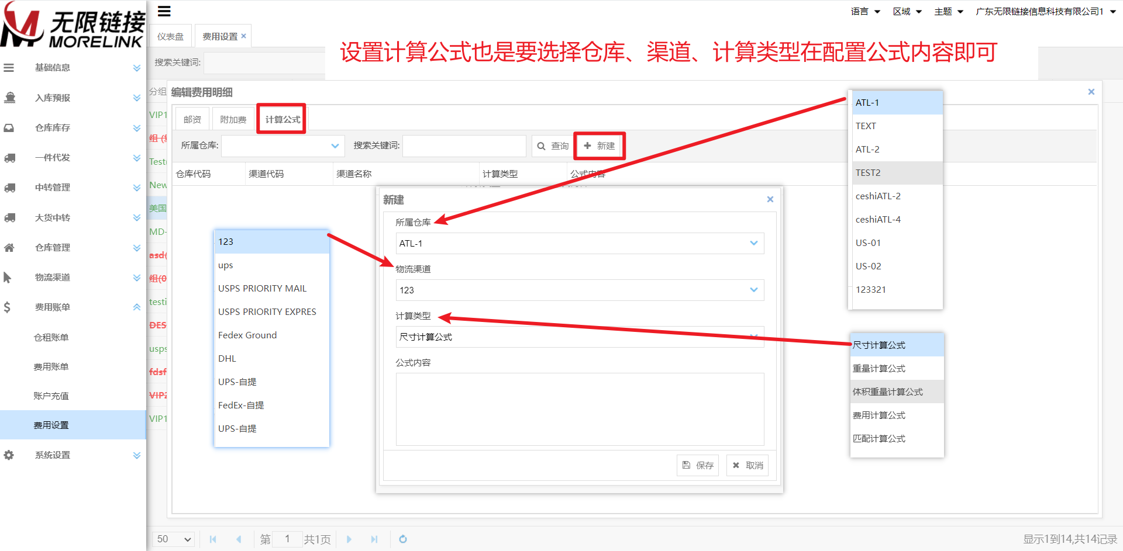Go to first page in pager
Image resolution: width=1123 pixels, height=551 pixels.
click(213, 539)
